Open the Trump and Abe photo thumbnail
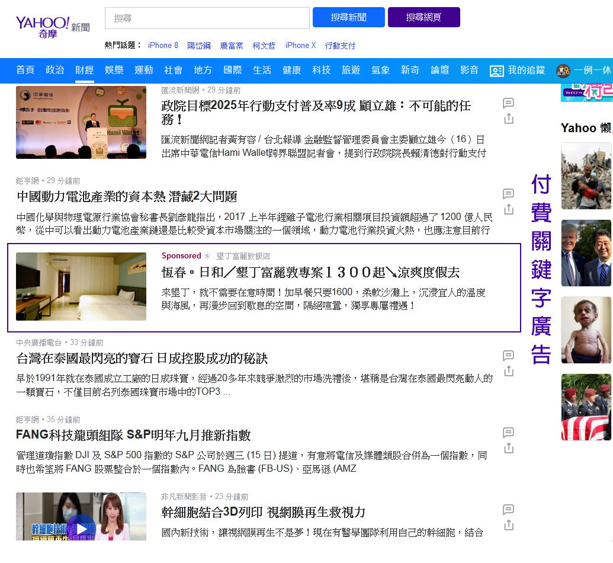The height and width of the screenshot is (563, 613). tap(586, 253)
